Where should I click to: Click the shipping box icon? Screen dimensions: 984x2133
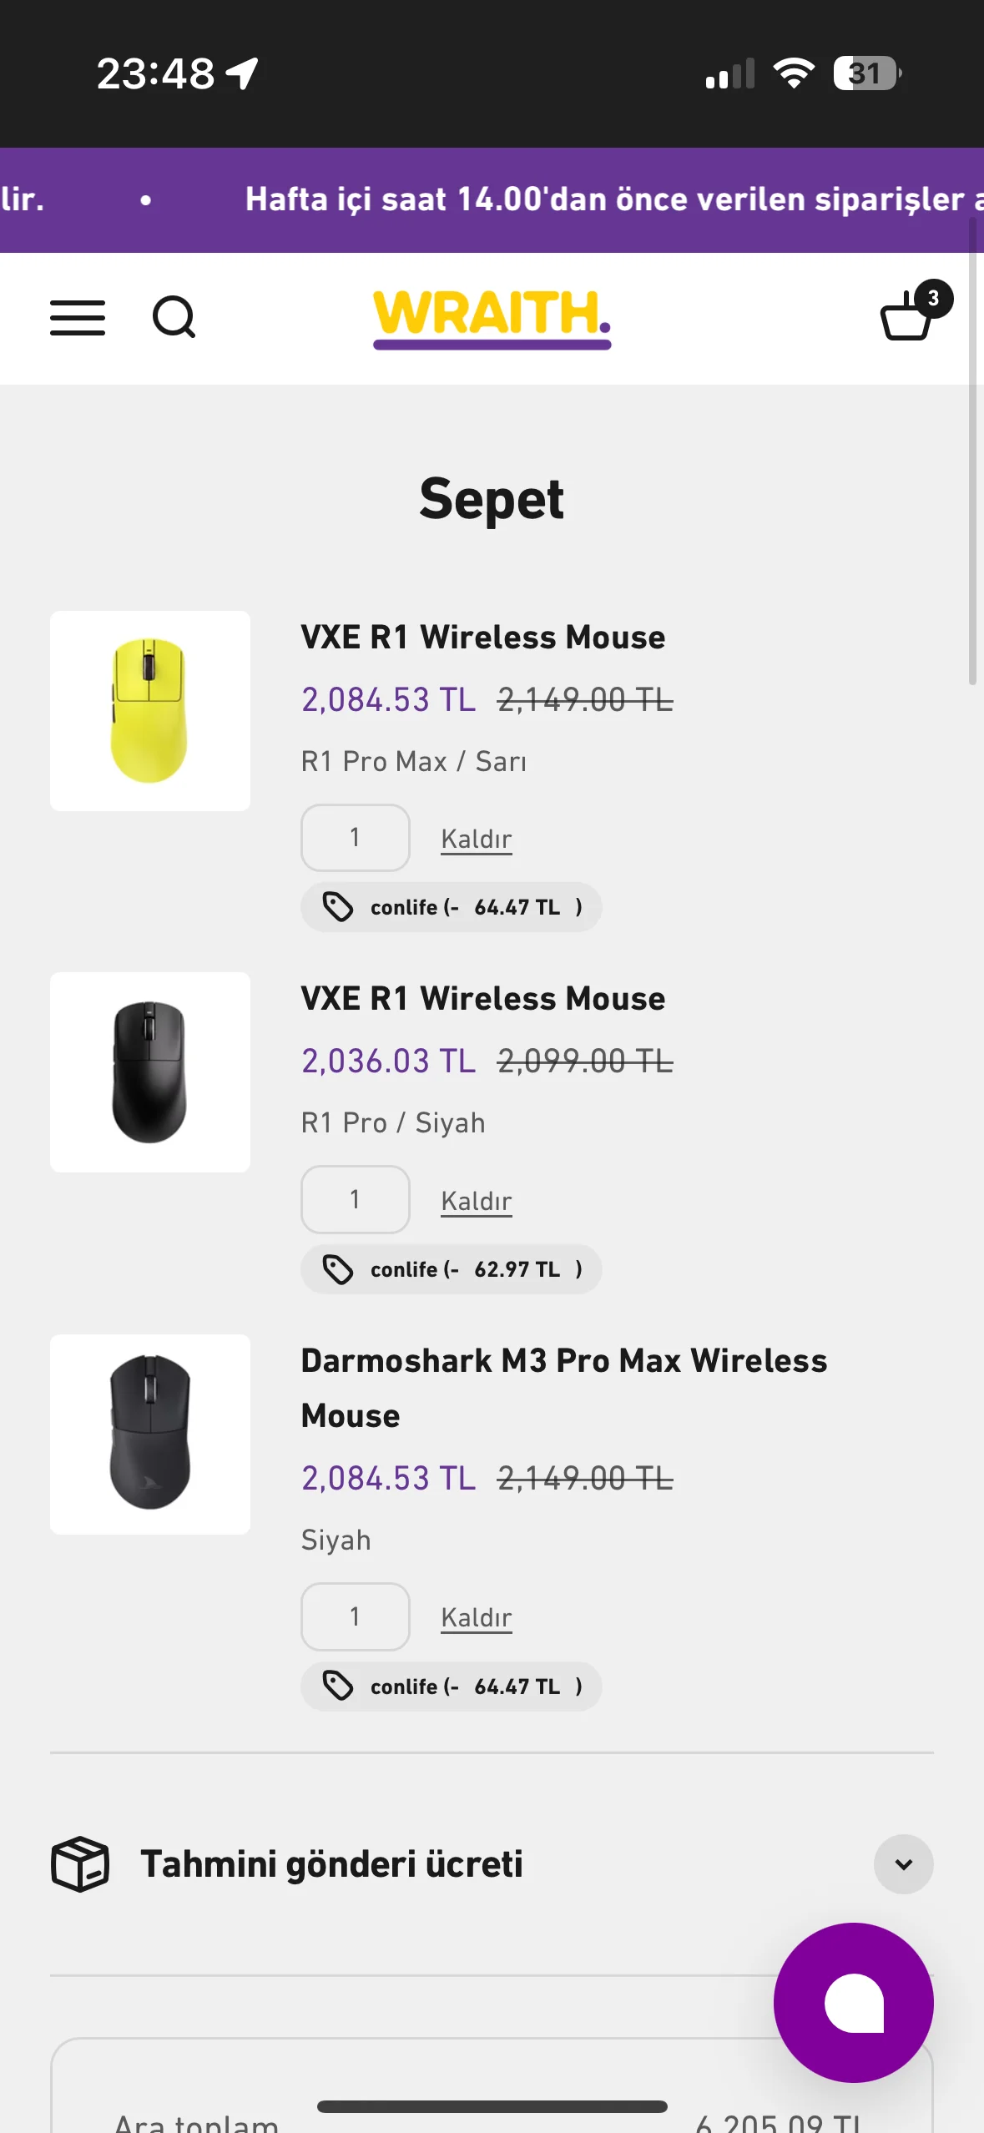80,1863
